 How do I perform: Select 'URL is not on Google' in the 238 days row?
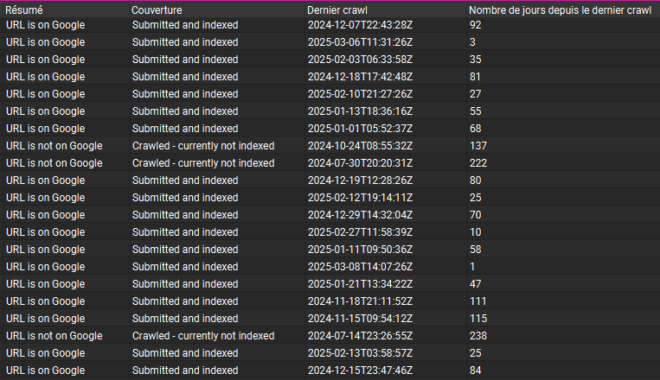pos(54,335)
